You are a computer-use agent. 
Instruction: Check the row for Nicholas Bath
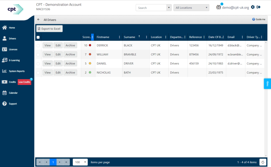pyautogui.click(x=38, y=73)
